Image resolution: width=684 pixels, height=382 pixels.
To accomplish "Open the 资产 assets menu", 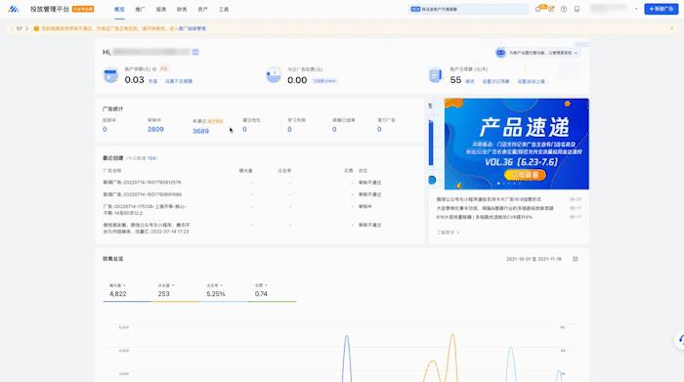I will 203,9.
